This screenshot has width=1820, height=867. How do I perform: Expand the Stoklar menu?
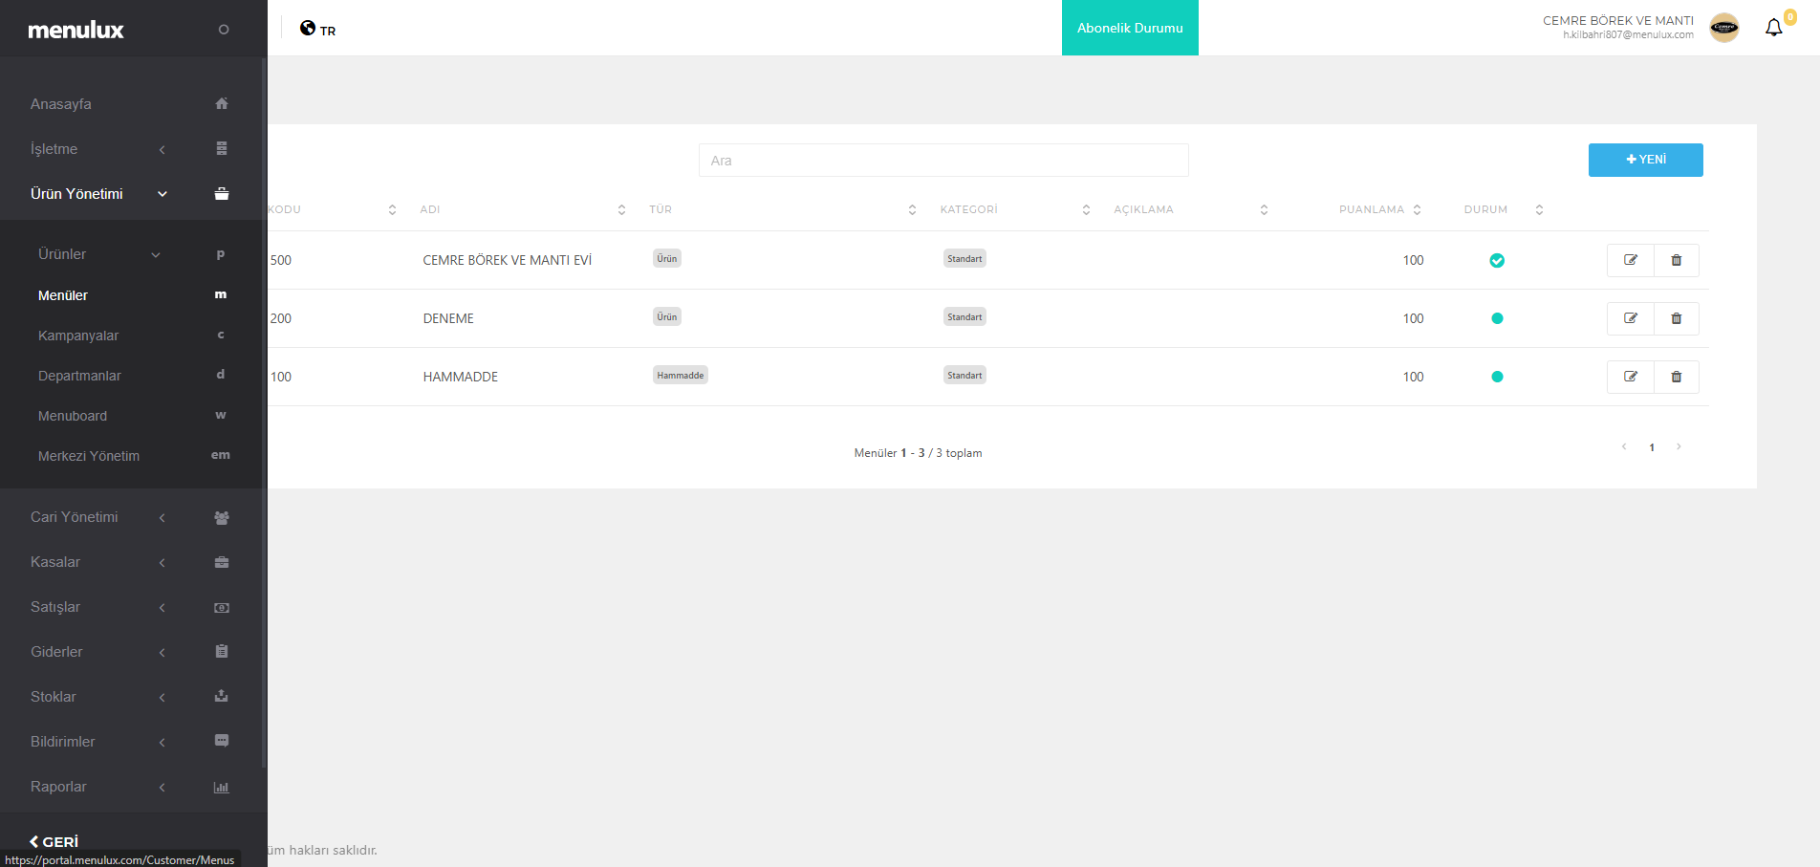(x=162, y=697)
